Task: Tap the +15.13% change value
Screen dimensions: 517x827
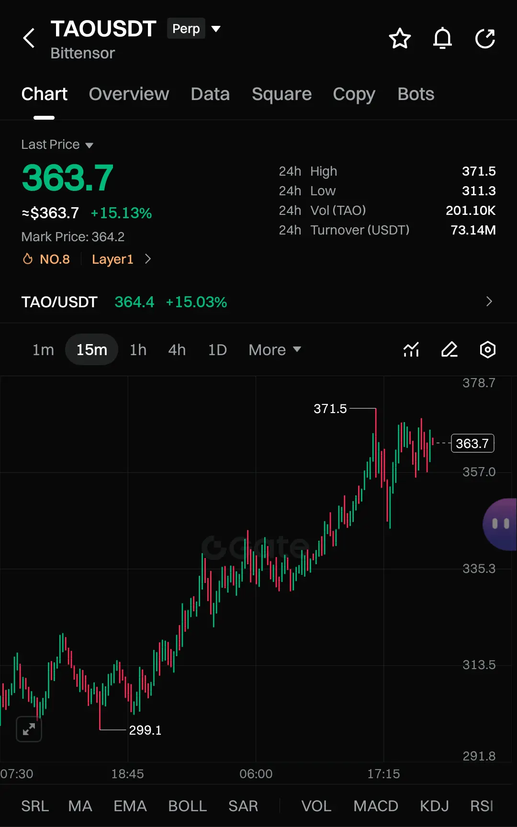Action: 121,213
